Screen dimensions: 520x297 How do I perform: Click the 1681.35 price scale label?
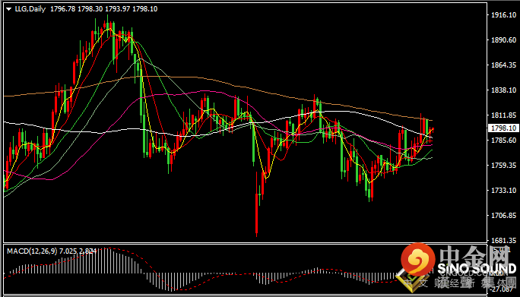[503, 240]
